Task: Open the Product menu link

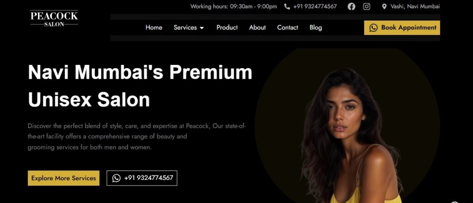Action: pyautogui.click(x=227, y=27)
